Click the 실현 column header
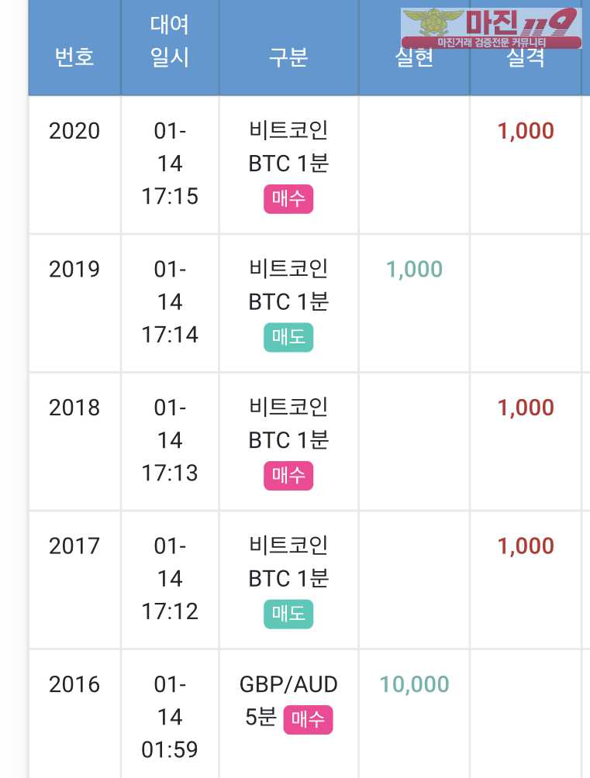 pos(414,57)
